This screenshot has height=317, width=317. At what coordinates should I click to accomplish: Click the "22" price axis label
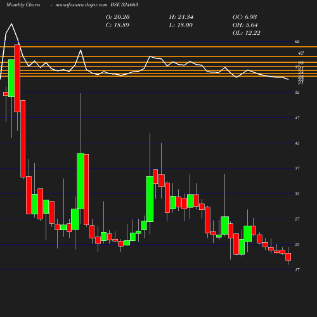297,245
